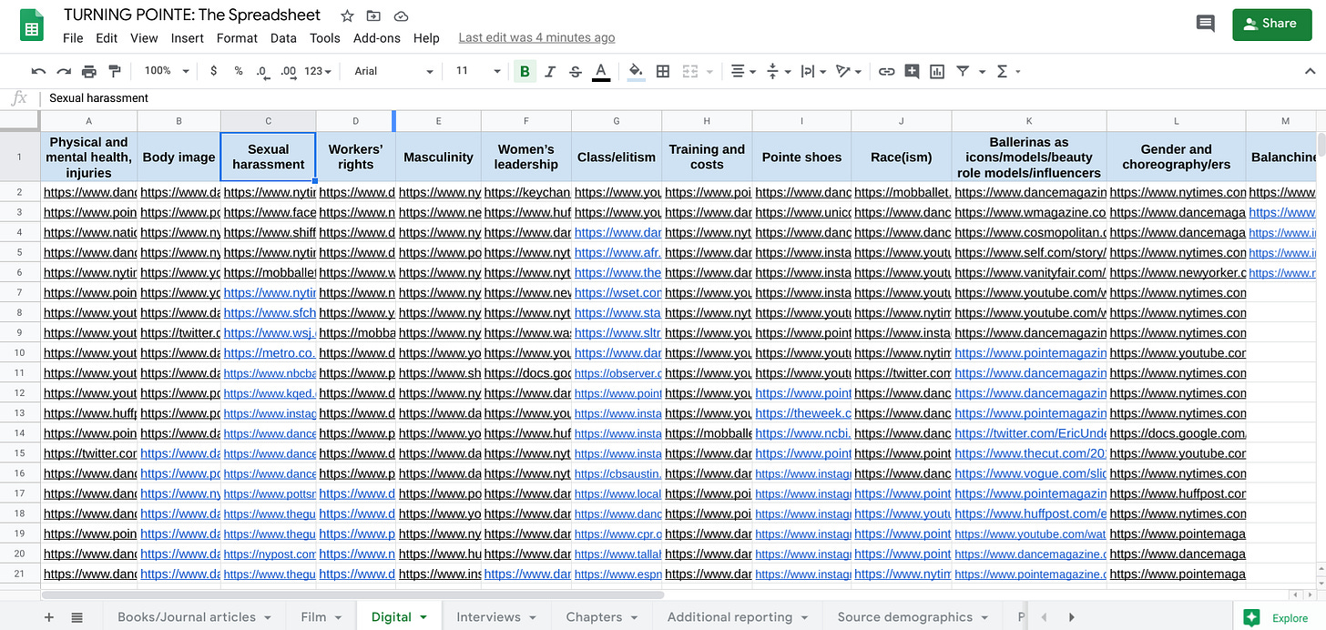
Task: Open the Explore panel
Action: [1275, 617]
